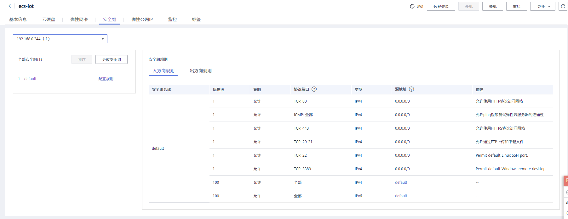Click the back arrow beside ecs-iot
The image size is (568, 219).
[10, 6]
